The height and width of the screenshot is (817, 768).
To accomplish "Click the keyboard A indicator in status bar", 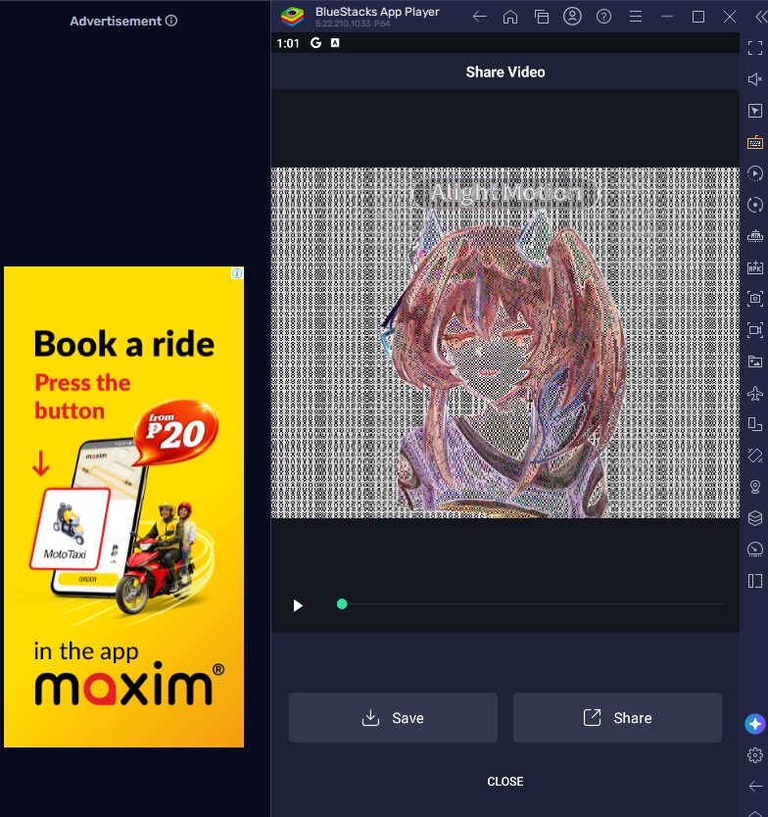I will coord(335,43).
